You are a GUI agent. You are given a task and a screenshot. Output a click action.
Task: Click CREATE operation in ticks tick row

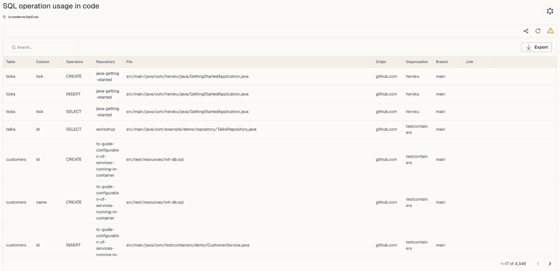[74, 76]
